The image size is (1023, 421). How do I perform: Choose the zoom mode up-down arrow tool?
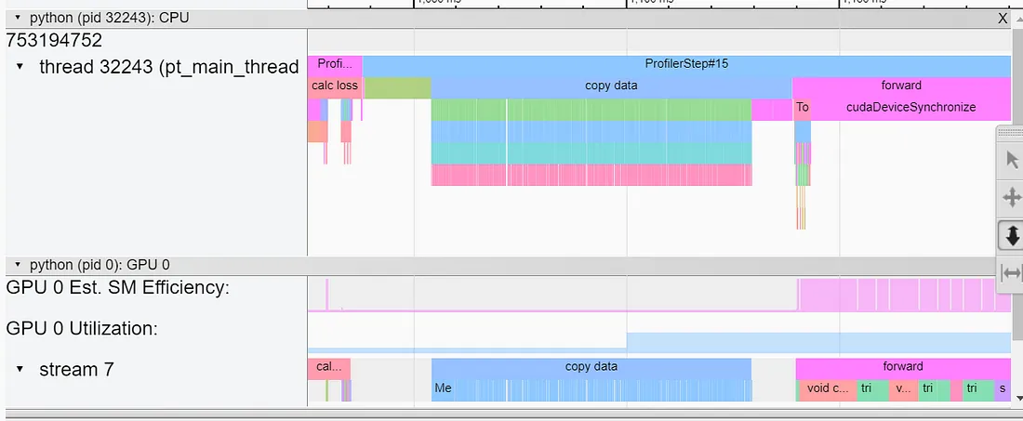tap(1012, 235)
